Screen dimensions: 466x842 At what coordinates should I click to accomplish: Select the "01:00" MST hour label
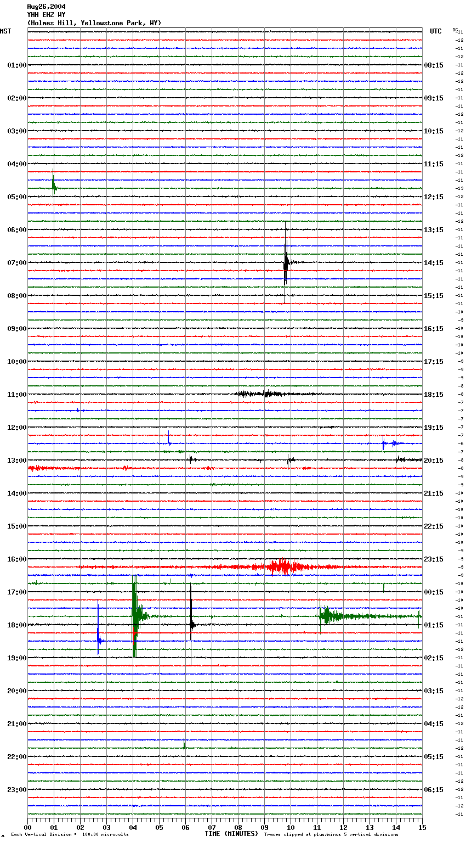tap(17, 65)
